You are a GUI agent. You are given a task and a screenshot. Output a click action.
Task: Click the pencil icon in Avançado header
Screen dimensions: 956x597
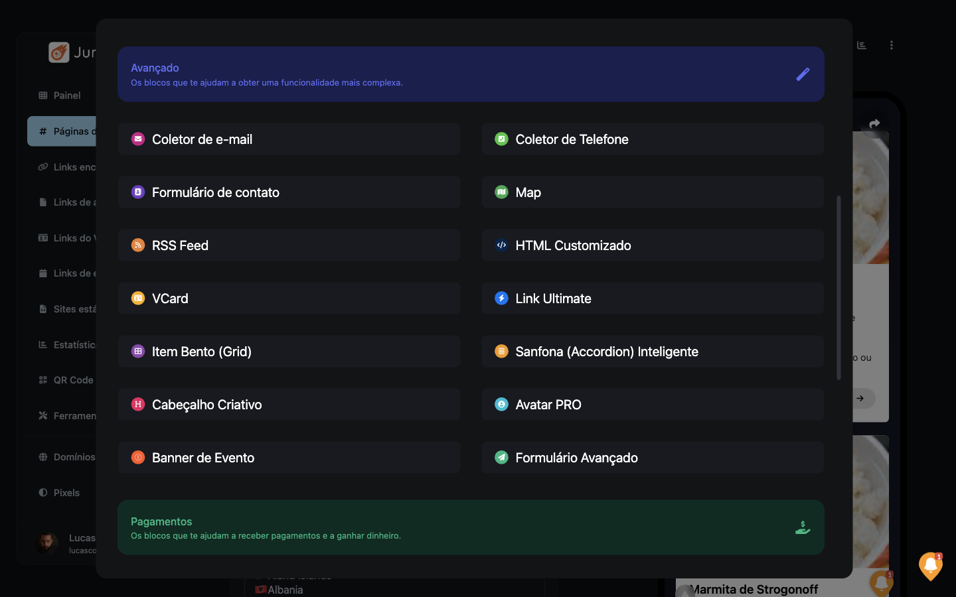(x=803, y=74)
